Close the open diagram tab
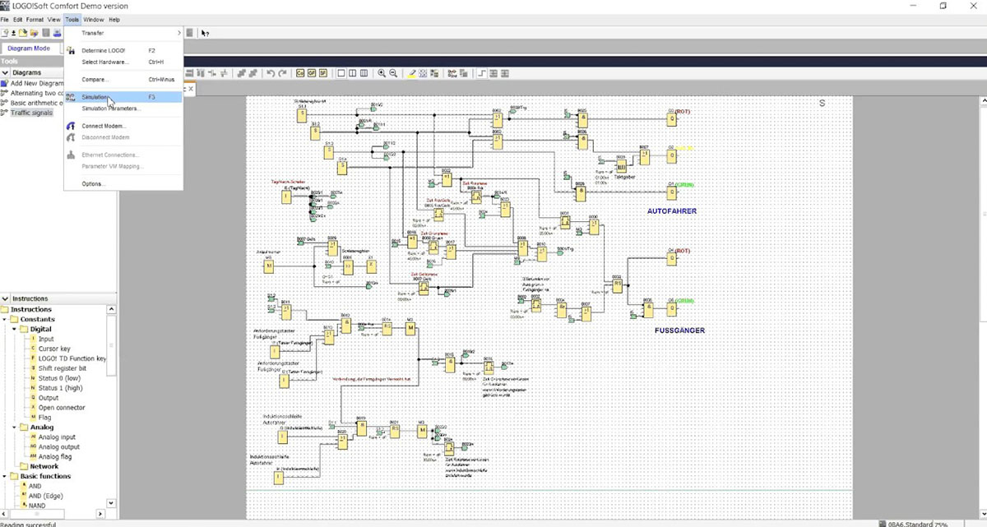Screen dimensions: 987x527 point(191,88)
